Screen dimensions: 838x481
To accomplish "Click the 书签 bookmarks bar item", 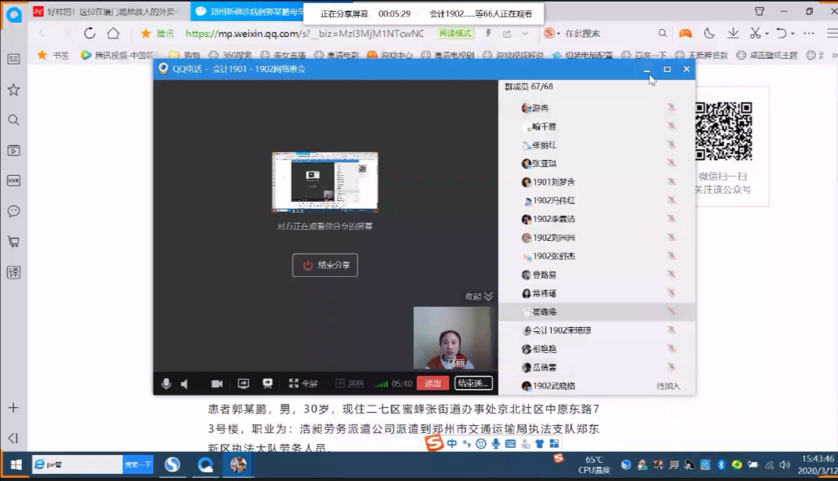I will (x=54, y=55).
